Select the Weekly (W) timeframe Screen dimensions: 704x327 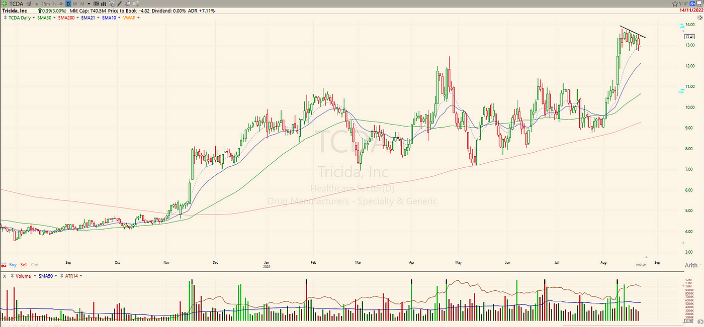75,4
